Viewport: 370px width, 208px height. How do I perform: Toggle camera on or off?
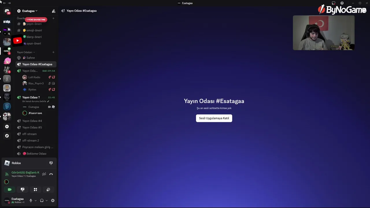[x=10, y=190]
